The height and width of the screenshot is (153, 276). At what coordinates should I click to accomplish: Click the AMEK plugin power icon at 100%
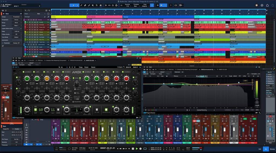tap(13, 67)
